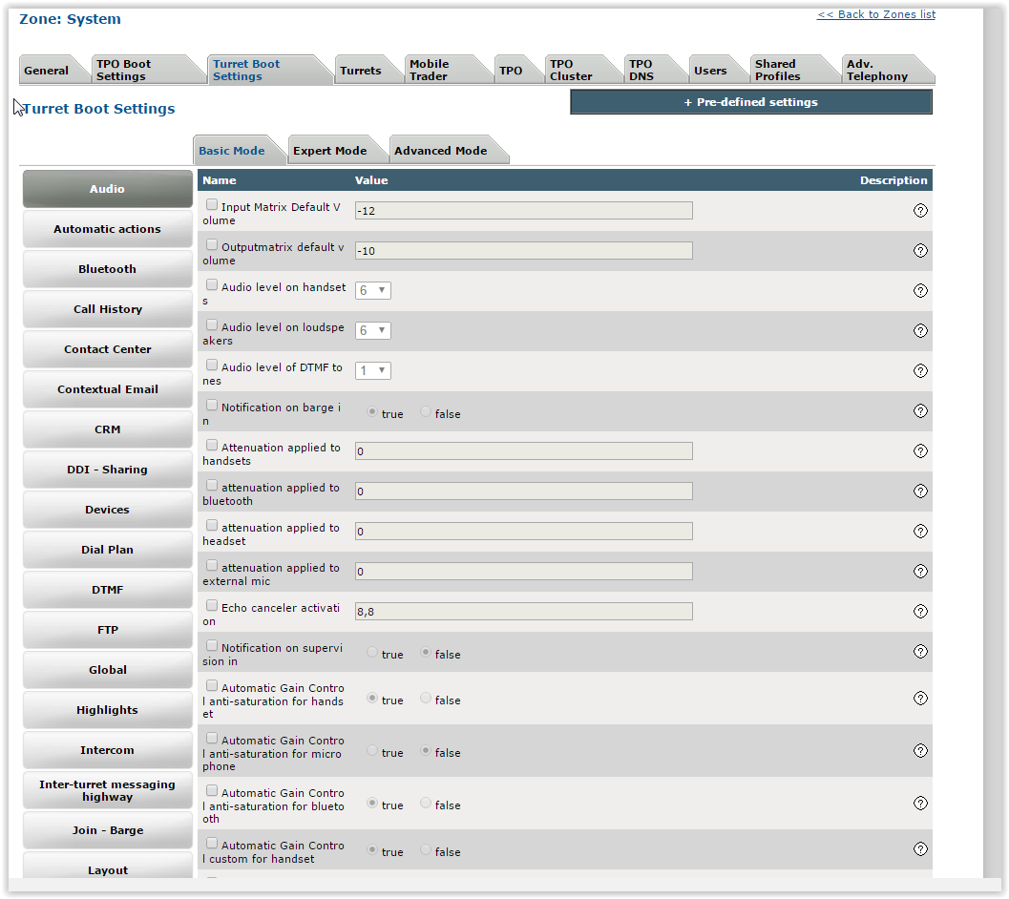Viewport: 1009px width, 899px height.
Task: Open the Contextual Email category
Action: (108, 389)
